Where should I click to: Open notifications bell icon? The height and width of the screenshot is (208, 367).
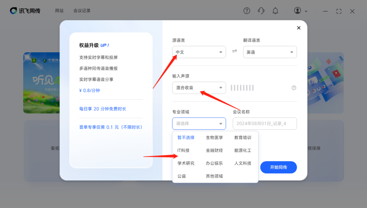275,11
